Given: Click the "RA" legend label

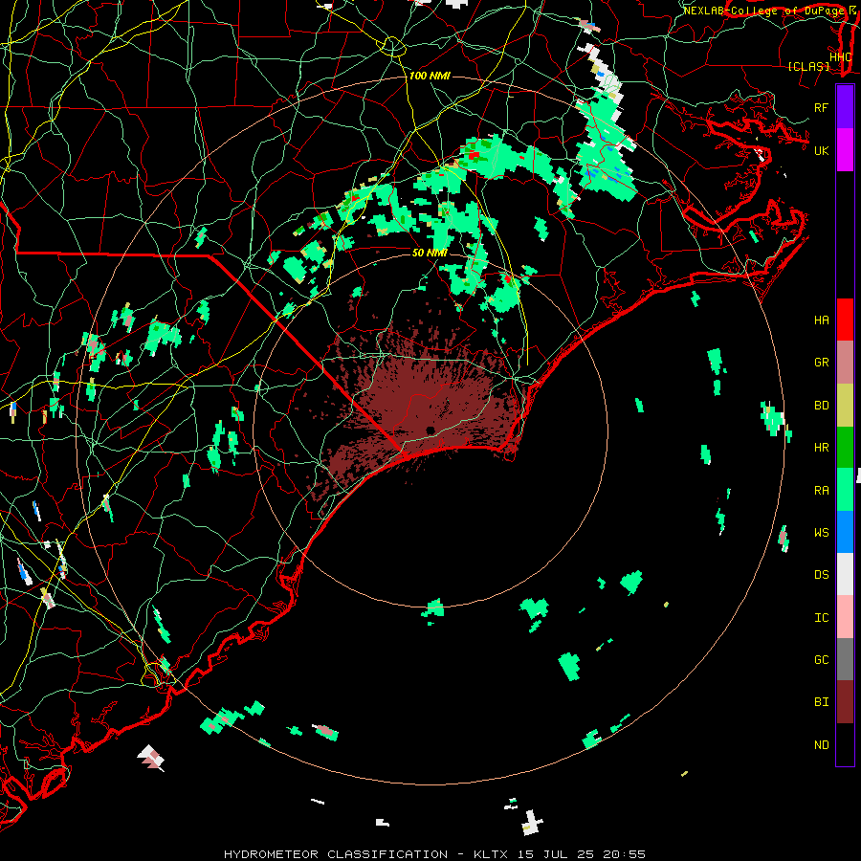Looking at the screenshot, I should [822, 490].
